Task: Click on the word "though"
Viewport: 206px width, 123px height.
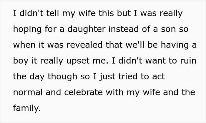Action: tap(62, 77)
